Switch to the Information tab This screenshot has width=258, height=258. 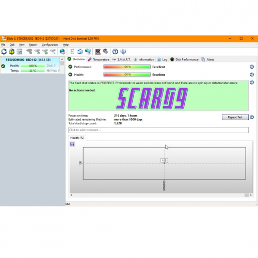(x=144, y=59)
